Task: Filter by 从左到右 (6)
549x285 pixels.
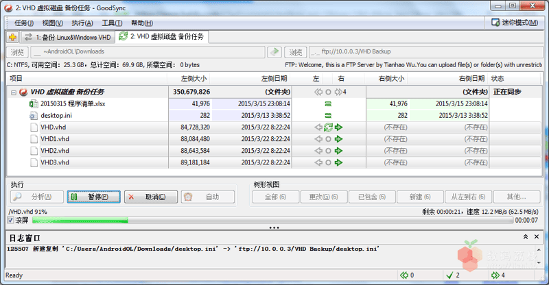Action: [468, 197]
